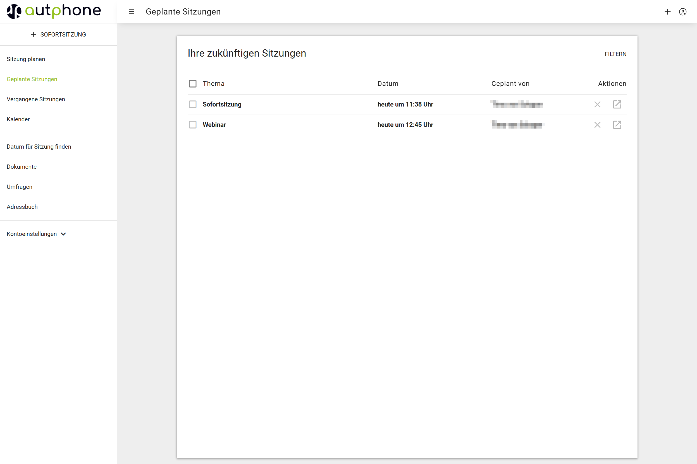Click the plus icon in top bar
Viewport: 697px width, 464px height.
tap(667, 11)
